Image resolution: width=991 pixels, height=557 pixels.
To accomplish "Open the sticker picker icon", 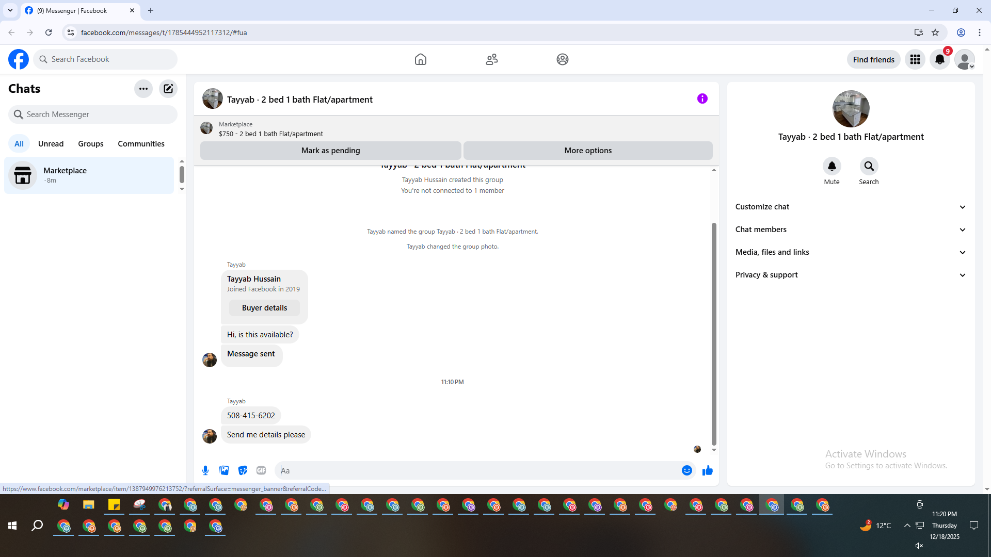I will point(243,470).
